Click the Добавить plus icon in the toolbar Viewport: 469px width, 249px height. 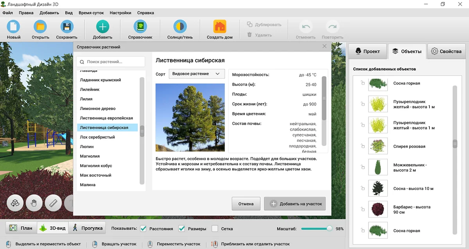tap(102, 26)
